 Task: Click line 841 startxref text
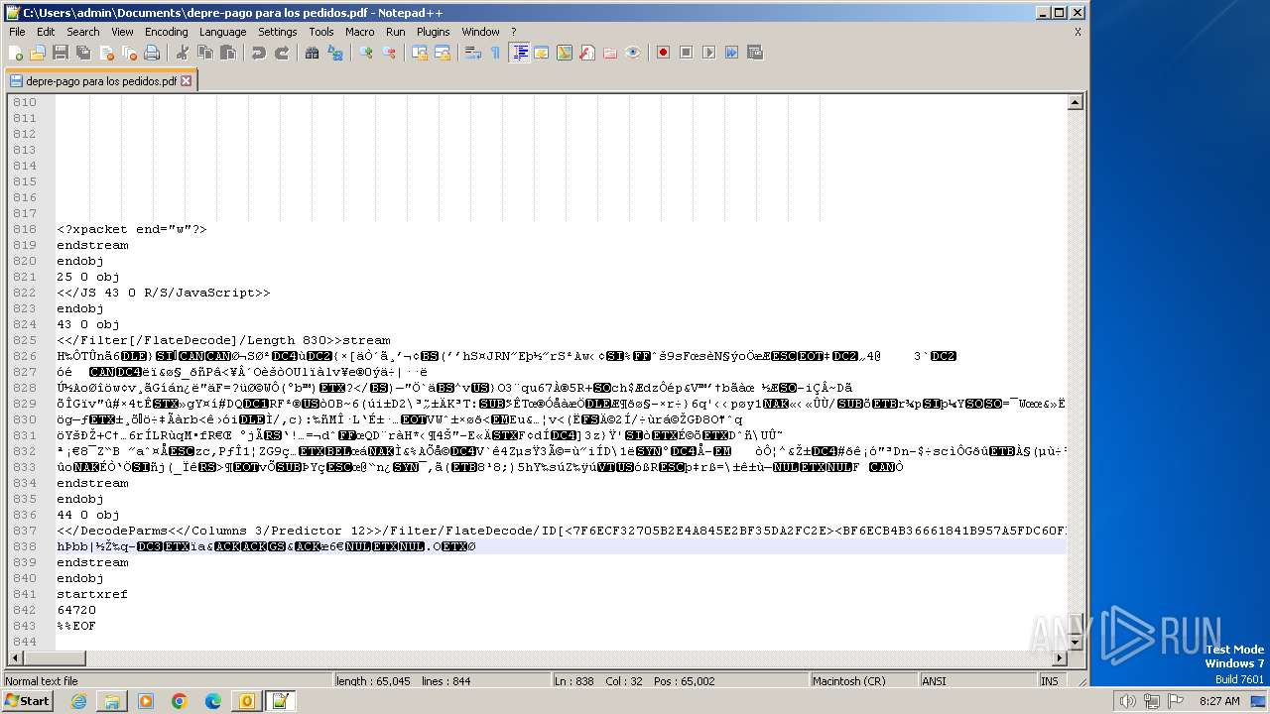pos(92,594)
